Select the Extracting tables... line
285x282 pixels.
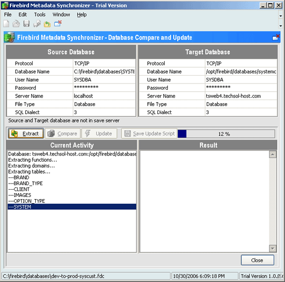click(72, 172)
